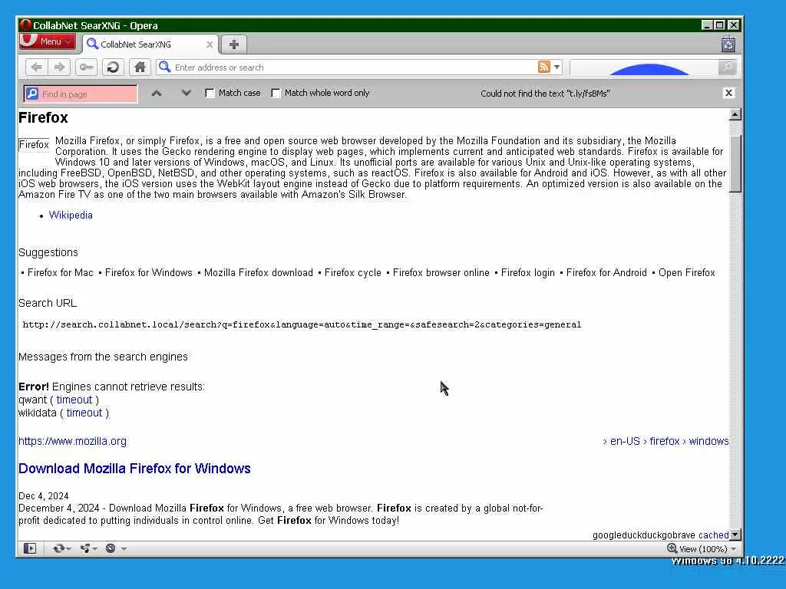Click the vertical scrollbar up arrow
786x589 pixels.
(x=735, y=115)
